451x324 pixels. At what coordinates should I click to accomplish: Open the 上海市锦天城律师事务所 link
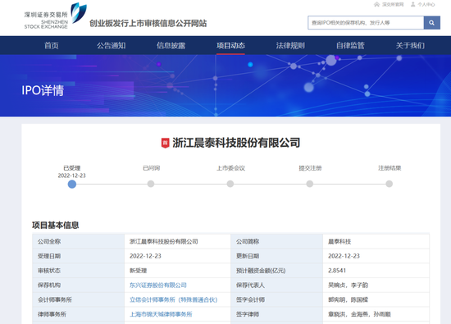[161, 314]
